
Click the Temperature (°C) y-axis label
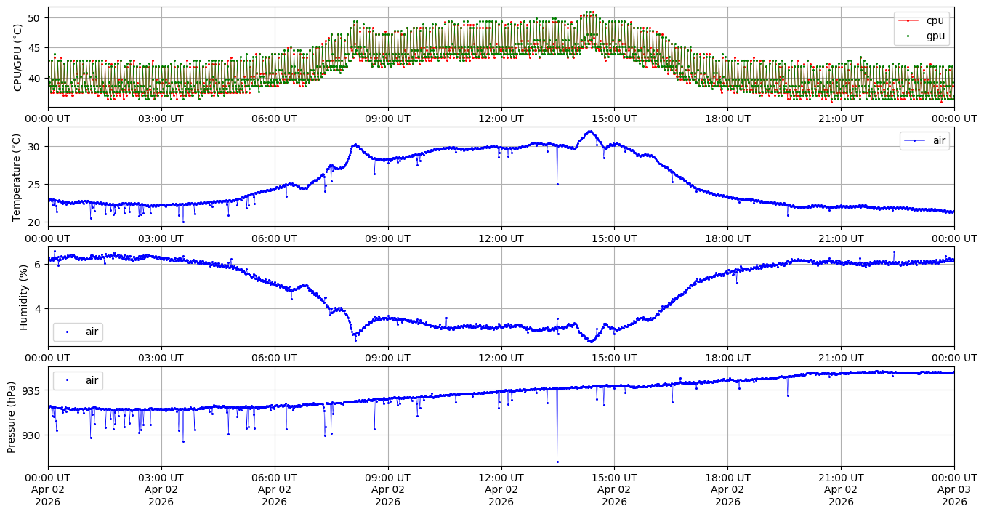[18, 177]
